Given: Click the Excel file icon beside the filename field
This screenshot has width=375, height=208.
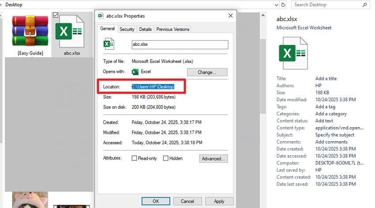Looking at the screenshot, I should (x=109, y=44).
